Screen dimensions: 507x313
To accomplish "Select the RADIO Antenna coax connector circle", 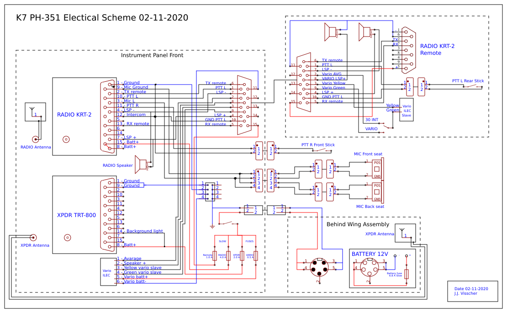I will (x=36, y=139).
